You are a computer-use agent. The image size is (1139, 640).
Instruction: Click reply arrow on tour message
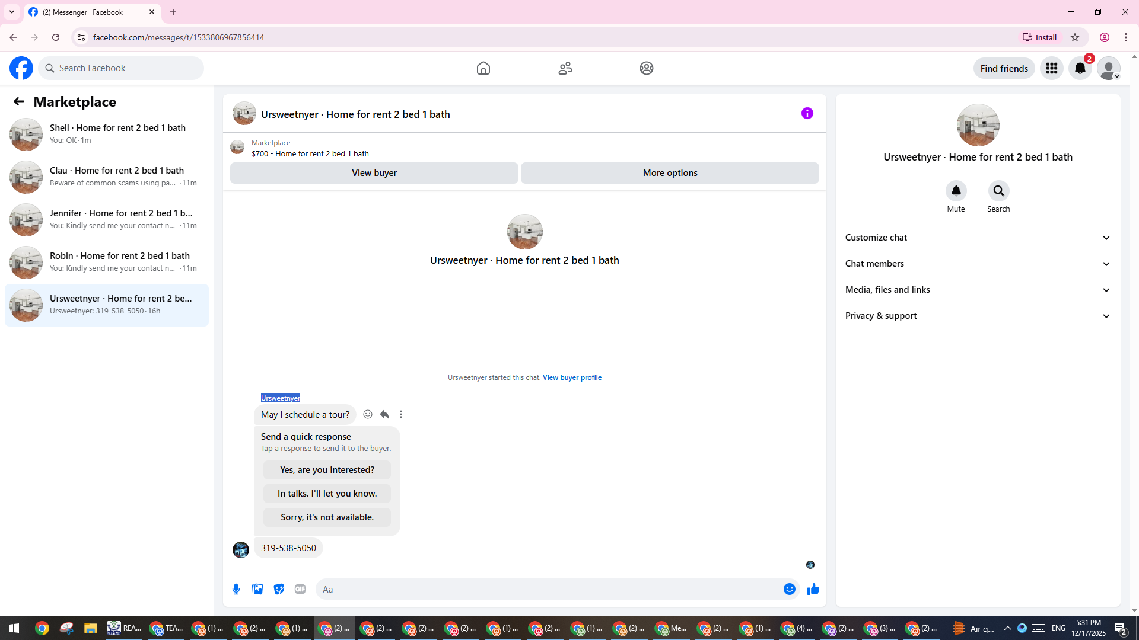[x=384, y=414]
